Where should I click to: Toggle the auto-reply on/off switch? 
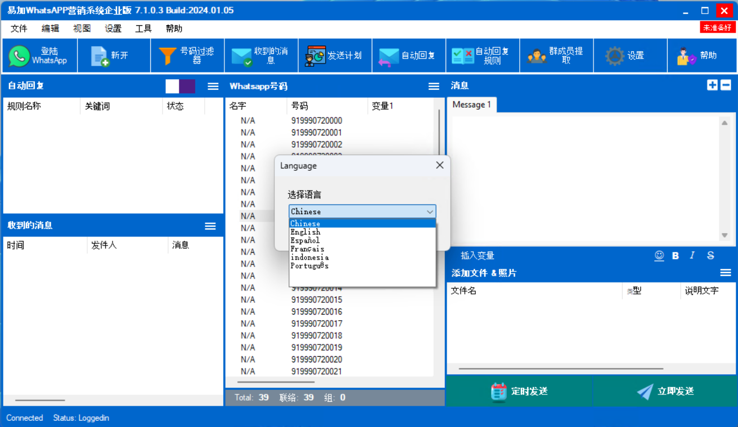tap(180, 86)
